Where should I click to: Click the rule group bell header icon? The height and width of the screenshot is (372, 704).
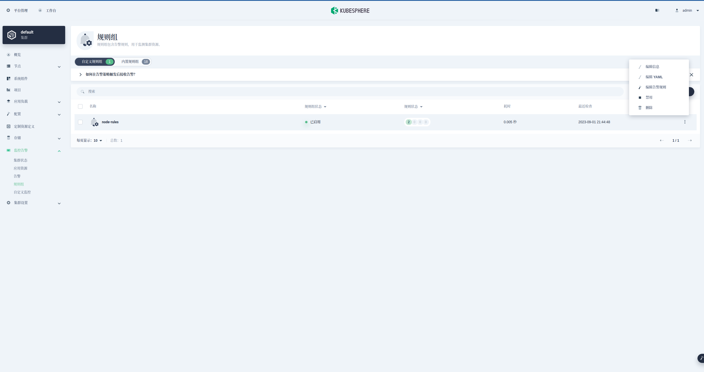(x=85, y=40)
